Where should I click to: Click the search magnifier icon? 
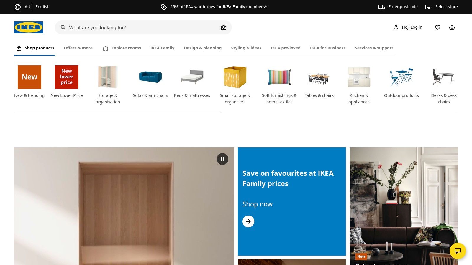click(x=63, y=27)
